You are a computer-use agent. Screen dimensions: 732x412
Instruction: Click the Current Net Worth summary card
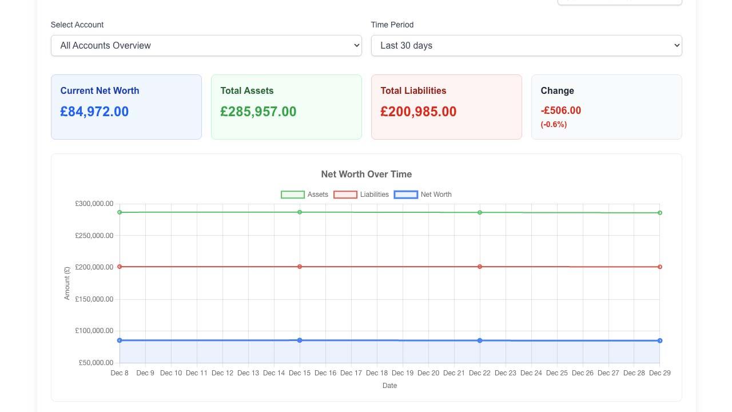[x=126, y=106]
